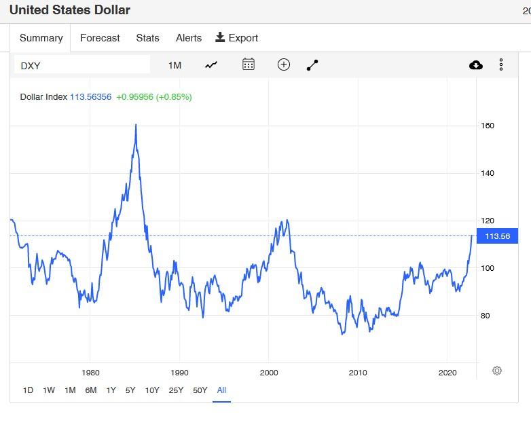This screenshot has width=531, height=429.
Task: Click the DXY symbol input field
Action: (x=82, y=65)
